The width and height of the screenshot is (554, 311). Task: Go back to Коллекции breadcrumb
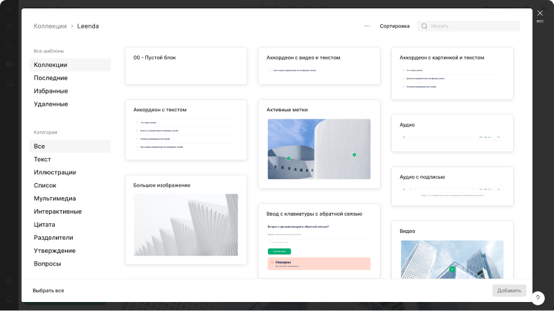[x=50, y=26]
